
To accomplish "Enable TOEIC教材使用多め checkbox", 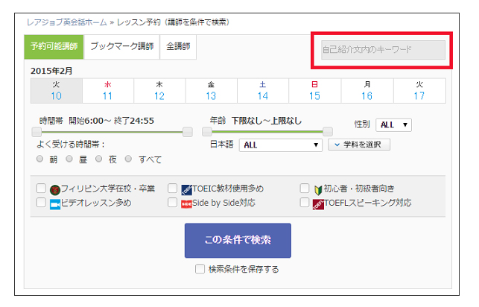I will (x=172, y=189).
